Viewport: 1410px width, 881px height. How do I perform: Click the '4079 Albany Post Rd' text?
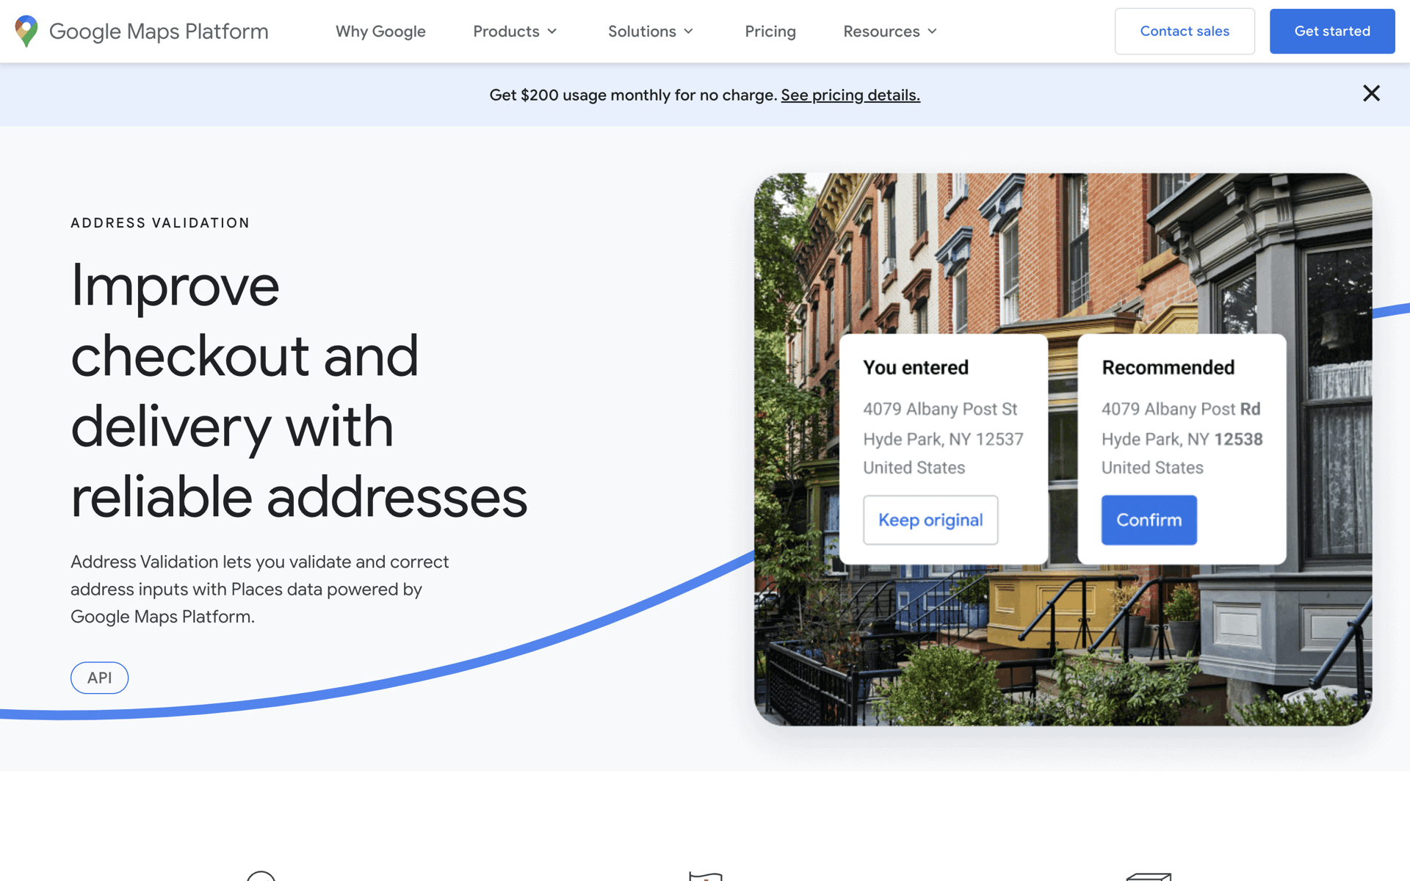click(x=1181, y=409)
